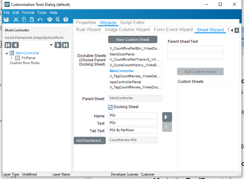Click the Cut scissors icon
This screenshot has width=244, height=179.
click(16, 20)
